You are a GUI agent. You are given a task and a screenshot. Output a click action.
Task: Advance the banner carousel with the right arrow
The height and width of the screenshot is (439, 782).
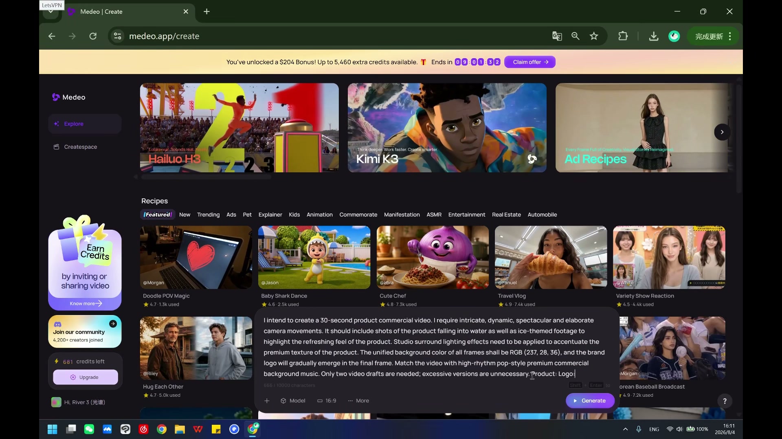(722, 132)
